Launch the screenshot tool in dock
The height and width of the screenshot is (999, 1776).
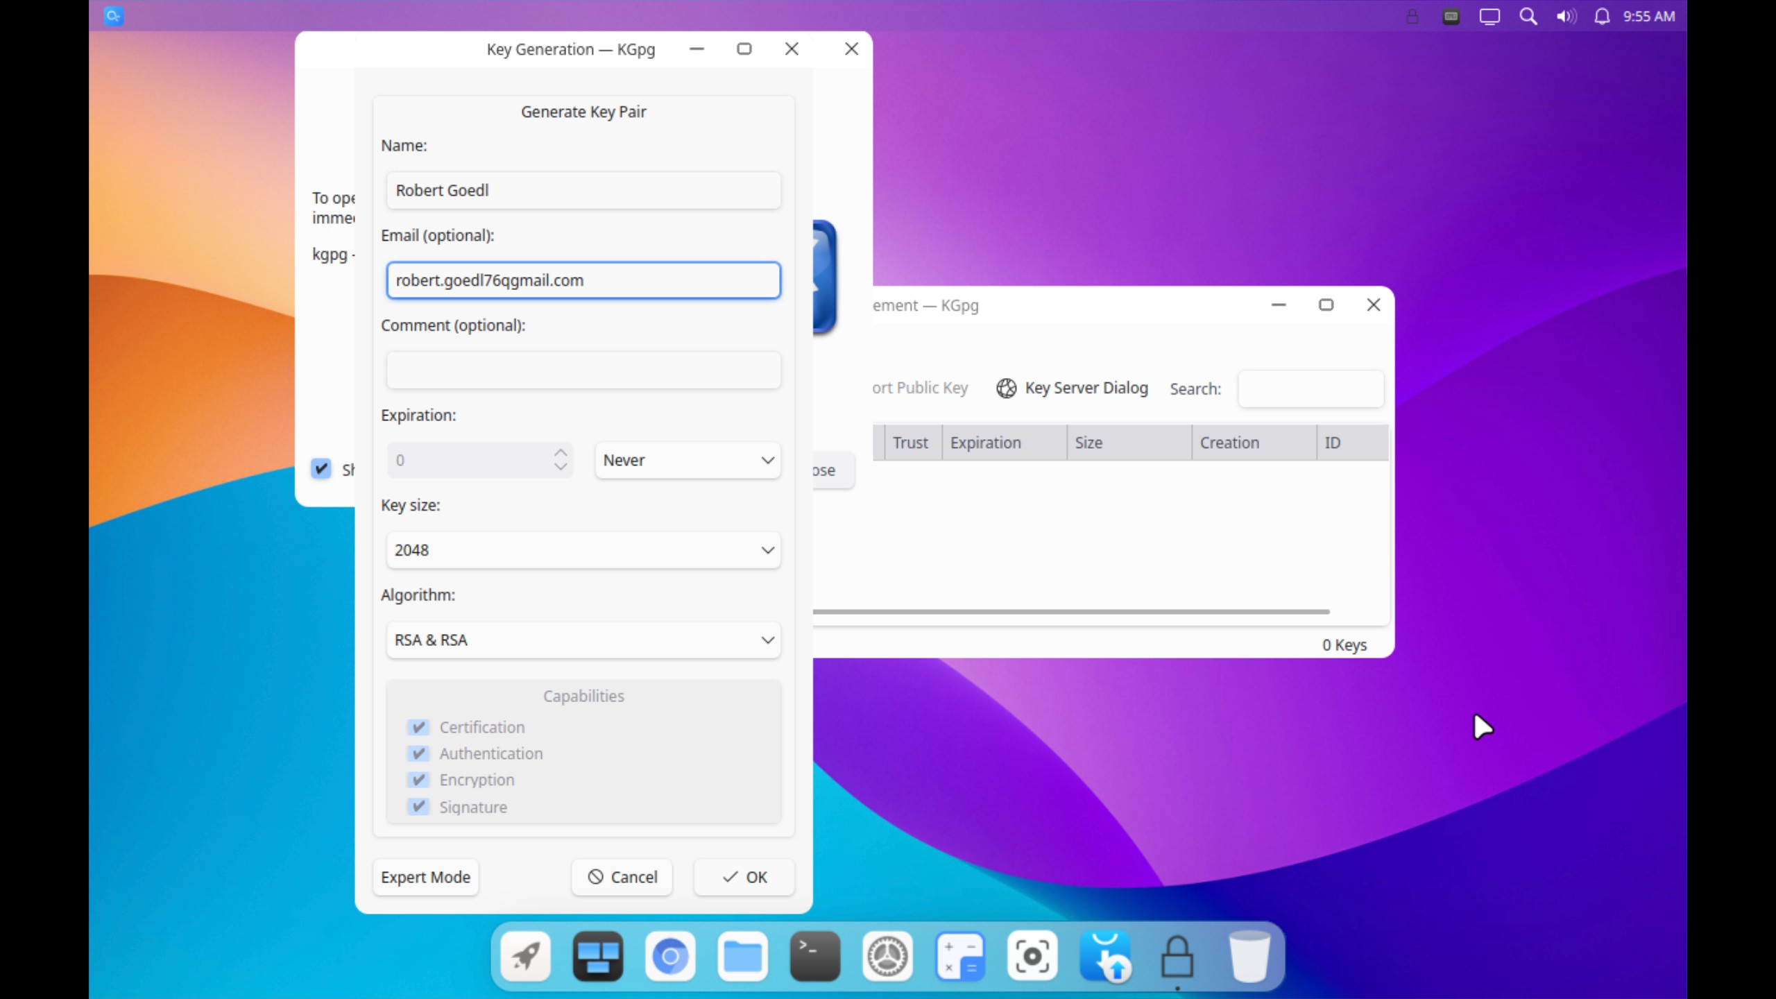click(1032, 957)
